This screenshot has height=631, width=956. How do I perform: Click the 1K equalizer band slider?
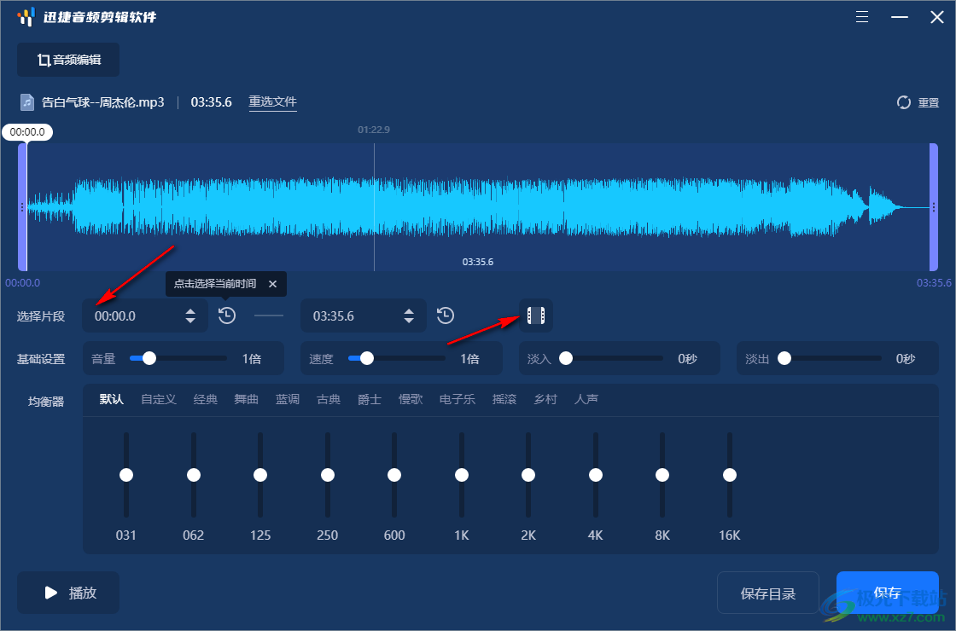tap(462, 475)
